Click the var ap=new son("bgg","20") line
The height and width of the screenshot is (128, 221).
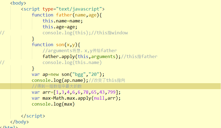(68, 75)
